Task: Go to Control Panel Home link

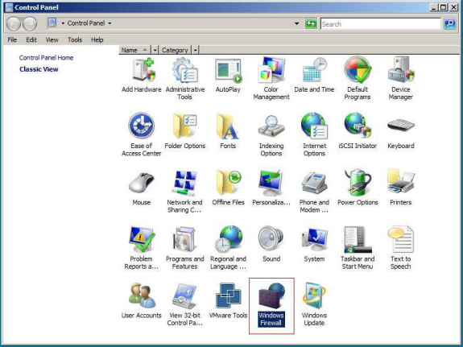Action: pos(46,58)
